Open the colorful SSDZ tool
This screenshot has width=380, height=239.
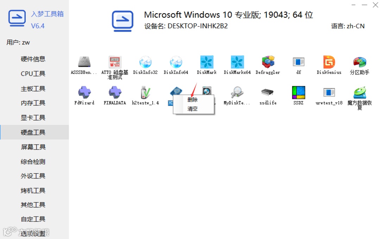tap(298, 92)
